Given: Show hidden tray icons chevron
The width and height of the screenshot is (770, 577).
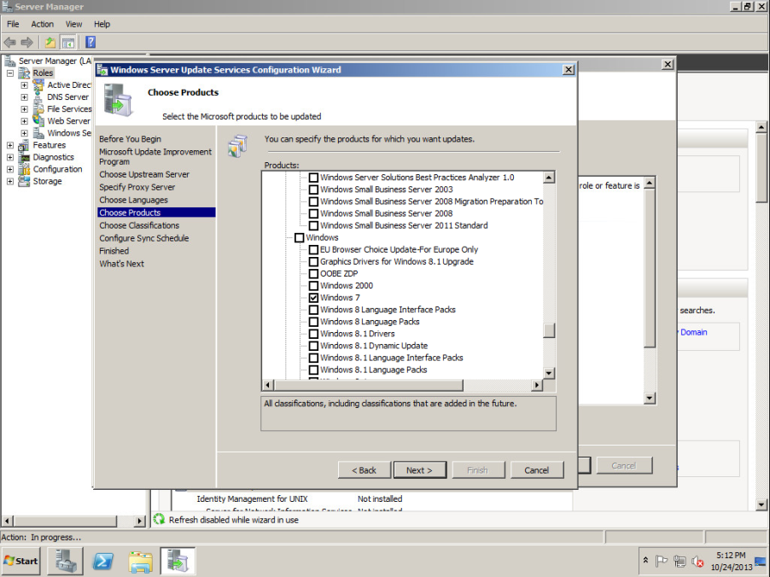Looking at the screenshot, I should [645, 560].
